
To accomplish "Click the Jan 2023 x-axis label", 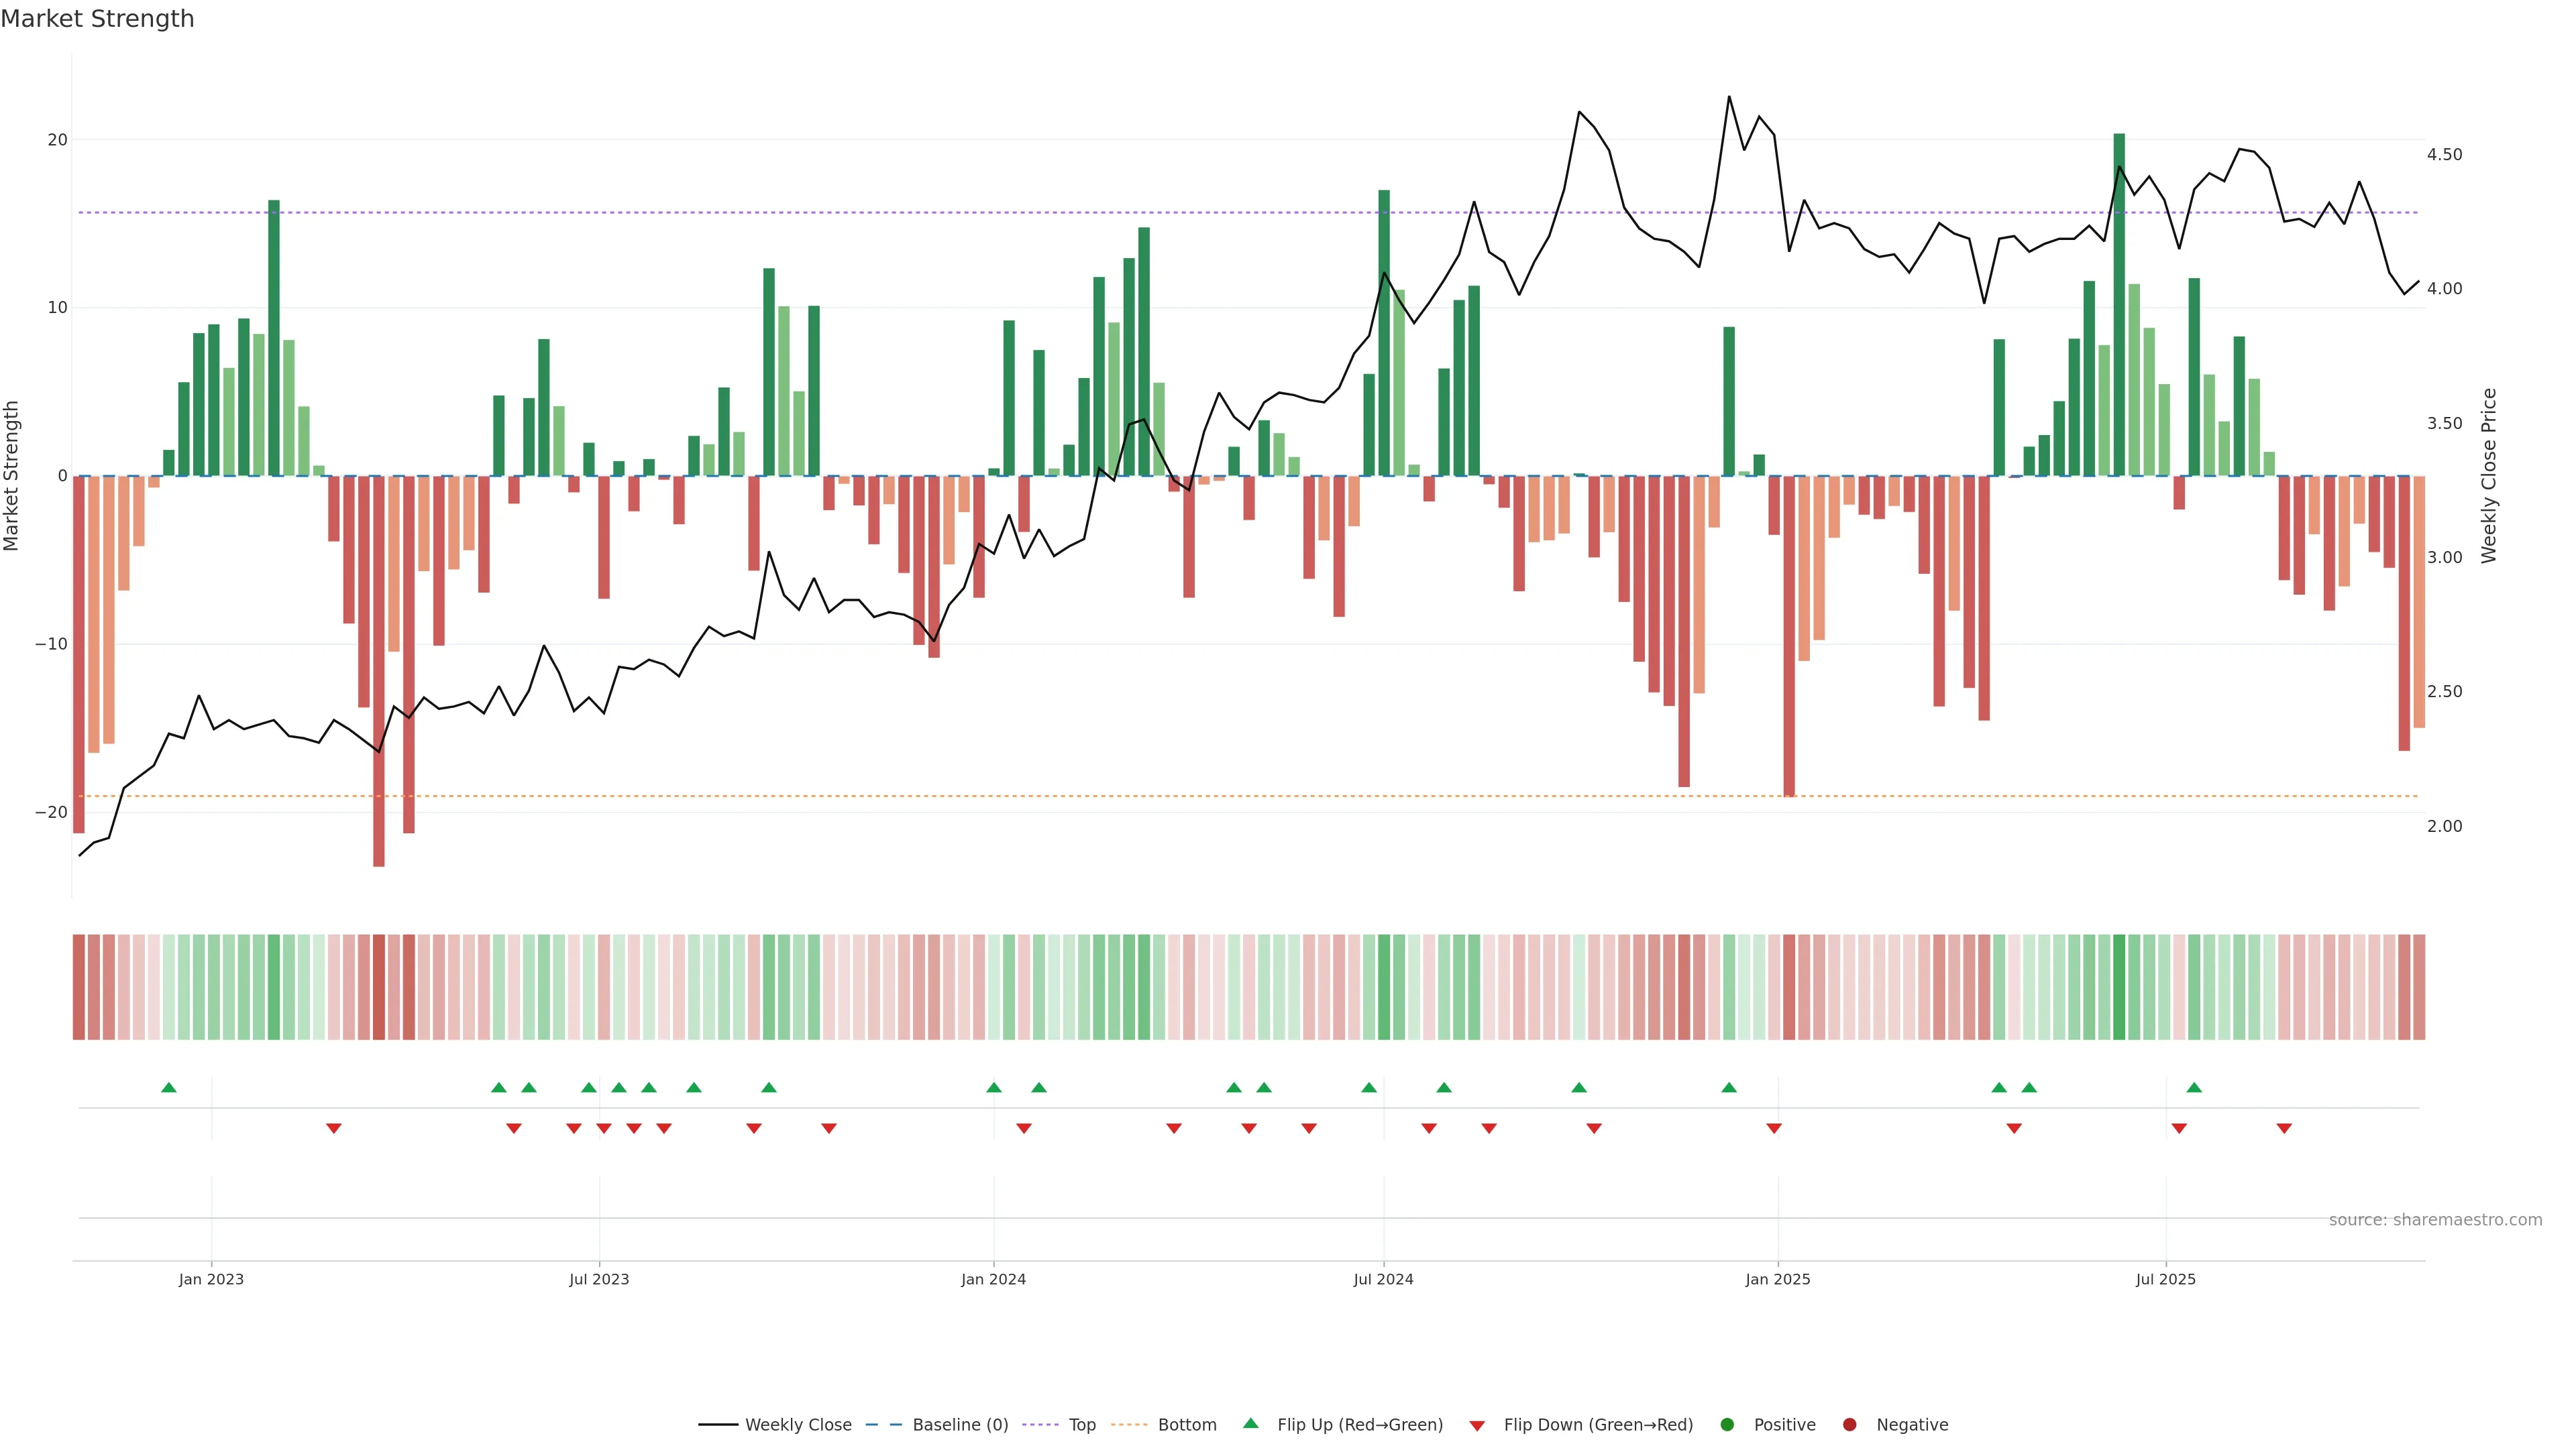I will click(x=211, y=1279).
